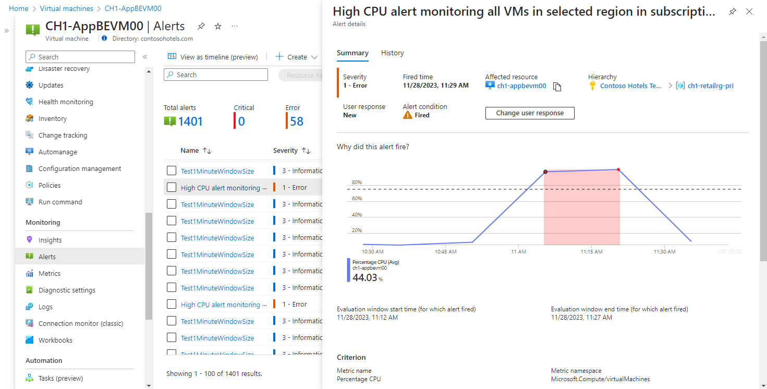
Task: Click the sidebar scrollbar up arrow
Action: (x=149, y=71)
